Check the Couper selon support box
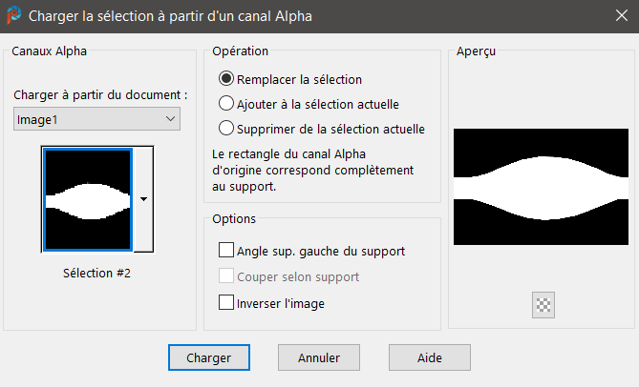Viewport: 639px width, 387px height. coord(226,277)
